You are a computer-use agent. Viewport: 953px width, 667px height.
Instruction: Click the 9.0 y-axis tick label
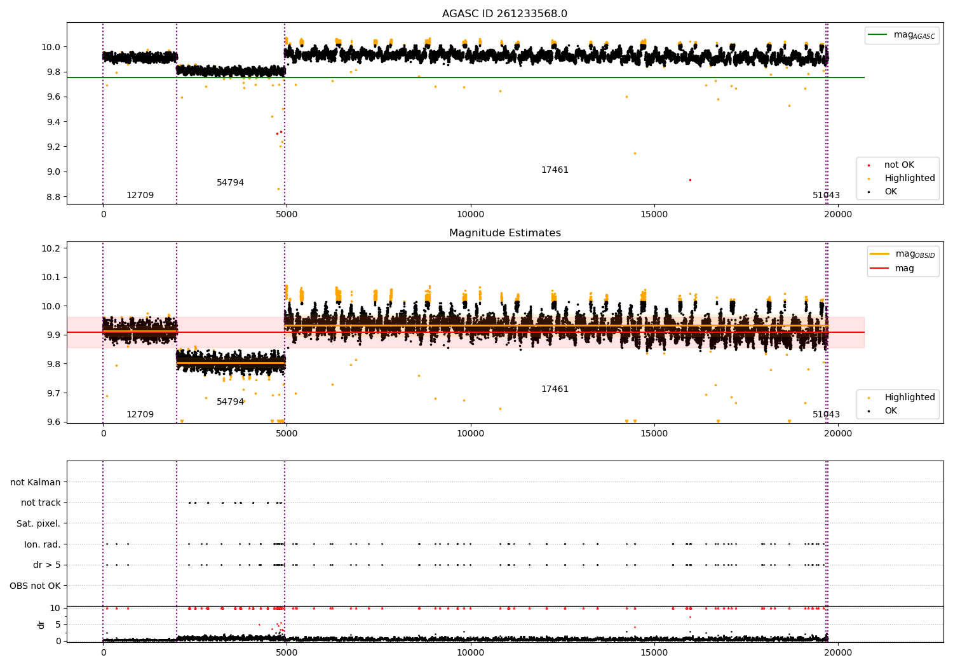[x=53, y=172]
